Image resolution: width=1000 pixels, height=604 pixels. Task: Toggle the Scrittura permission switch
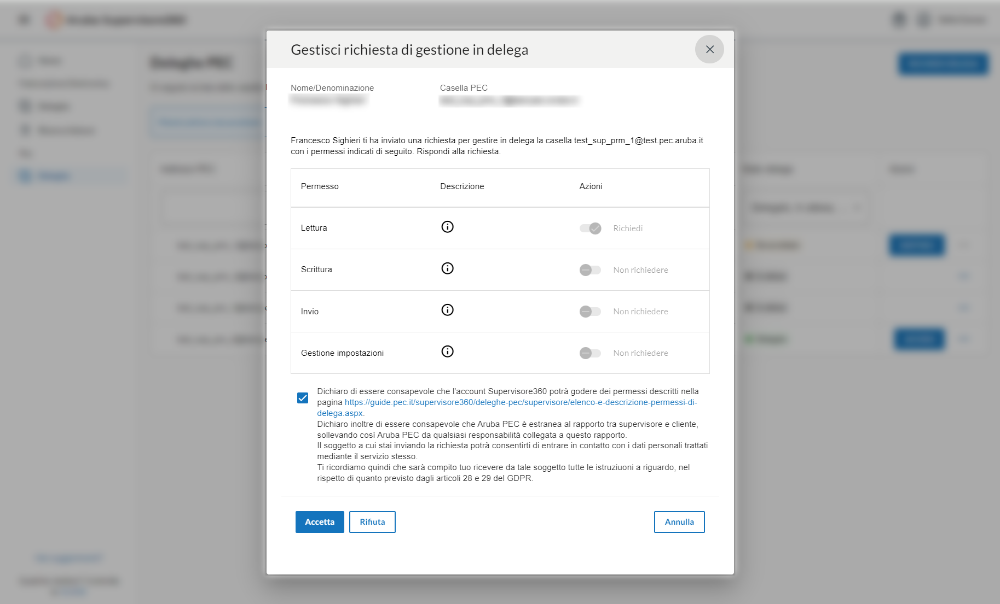tap(590, 270)
